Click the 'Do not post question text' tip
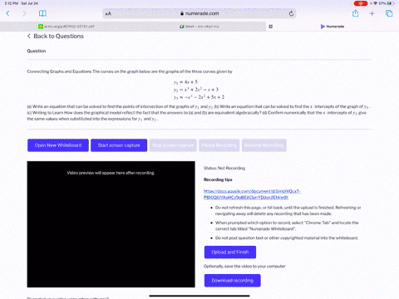 pyautogui.click(x=287, y=238)
